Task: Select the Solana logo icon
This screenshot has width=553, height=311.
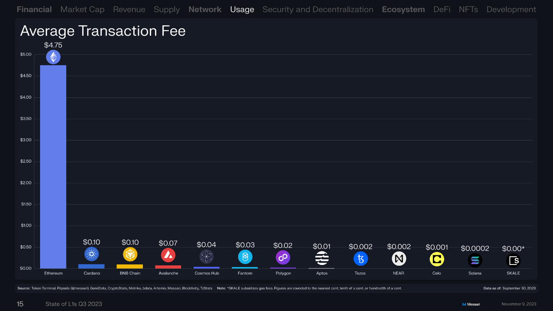Action: pyautogui.click(x=475, y=260)
